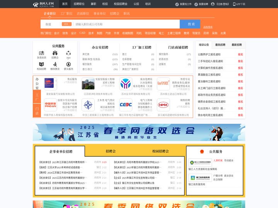This screenshot has width=278, height=208.
Task: Click the blue 搜索 search button
Action: [x=190, y=24]
